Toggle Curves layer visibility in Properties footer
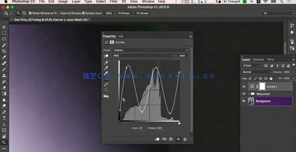Image resolution: width=296 pixels, height=152 pixels. 178,139
